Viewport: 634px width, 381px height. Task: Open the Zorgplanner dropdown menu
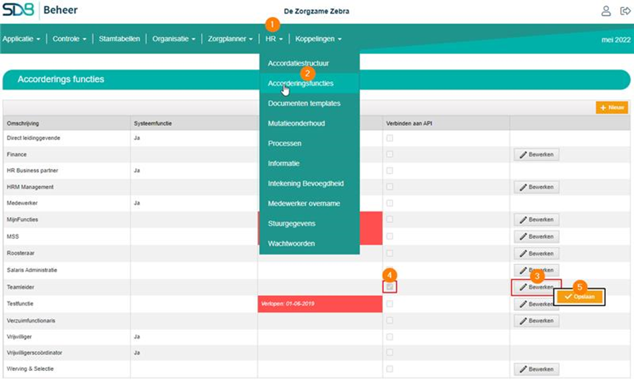(230, 39)
